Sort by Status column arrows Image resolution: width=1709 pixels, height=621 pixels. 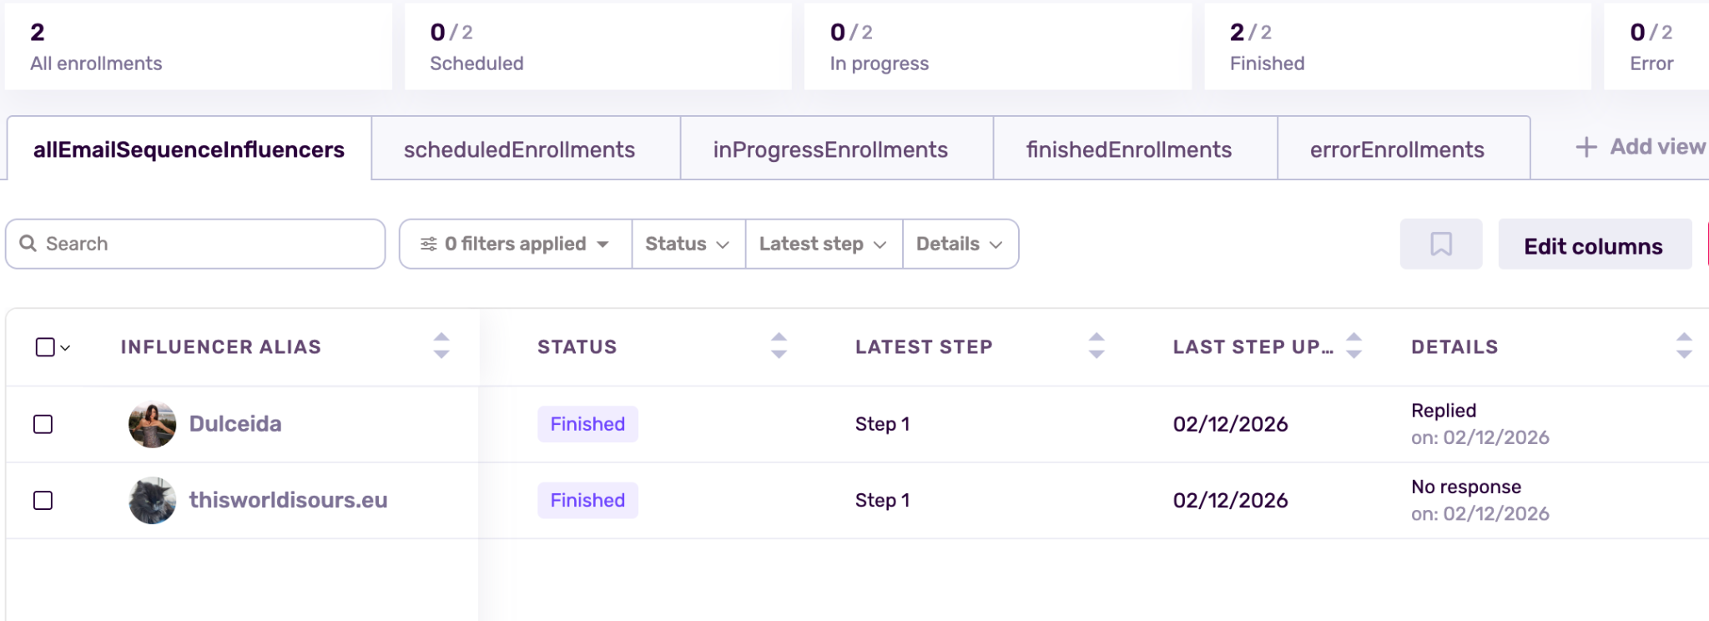coord(779,346)
